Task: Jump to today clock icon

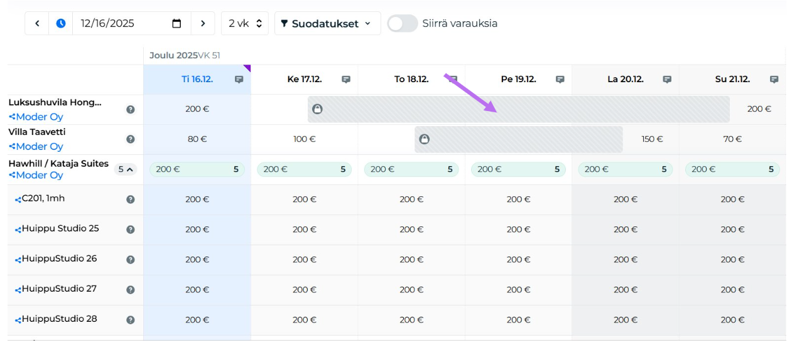Action: [x=61, y=23]
